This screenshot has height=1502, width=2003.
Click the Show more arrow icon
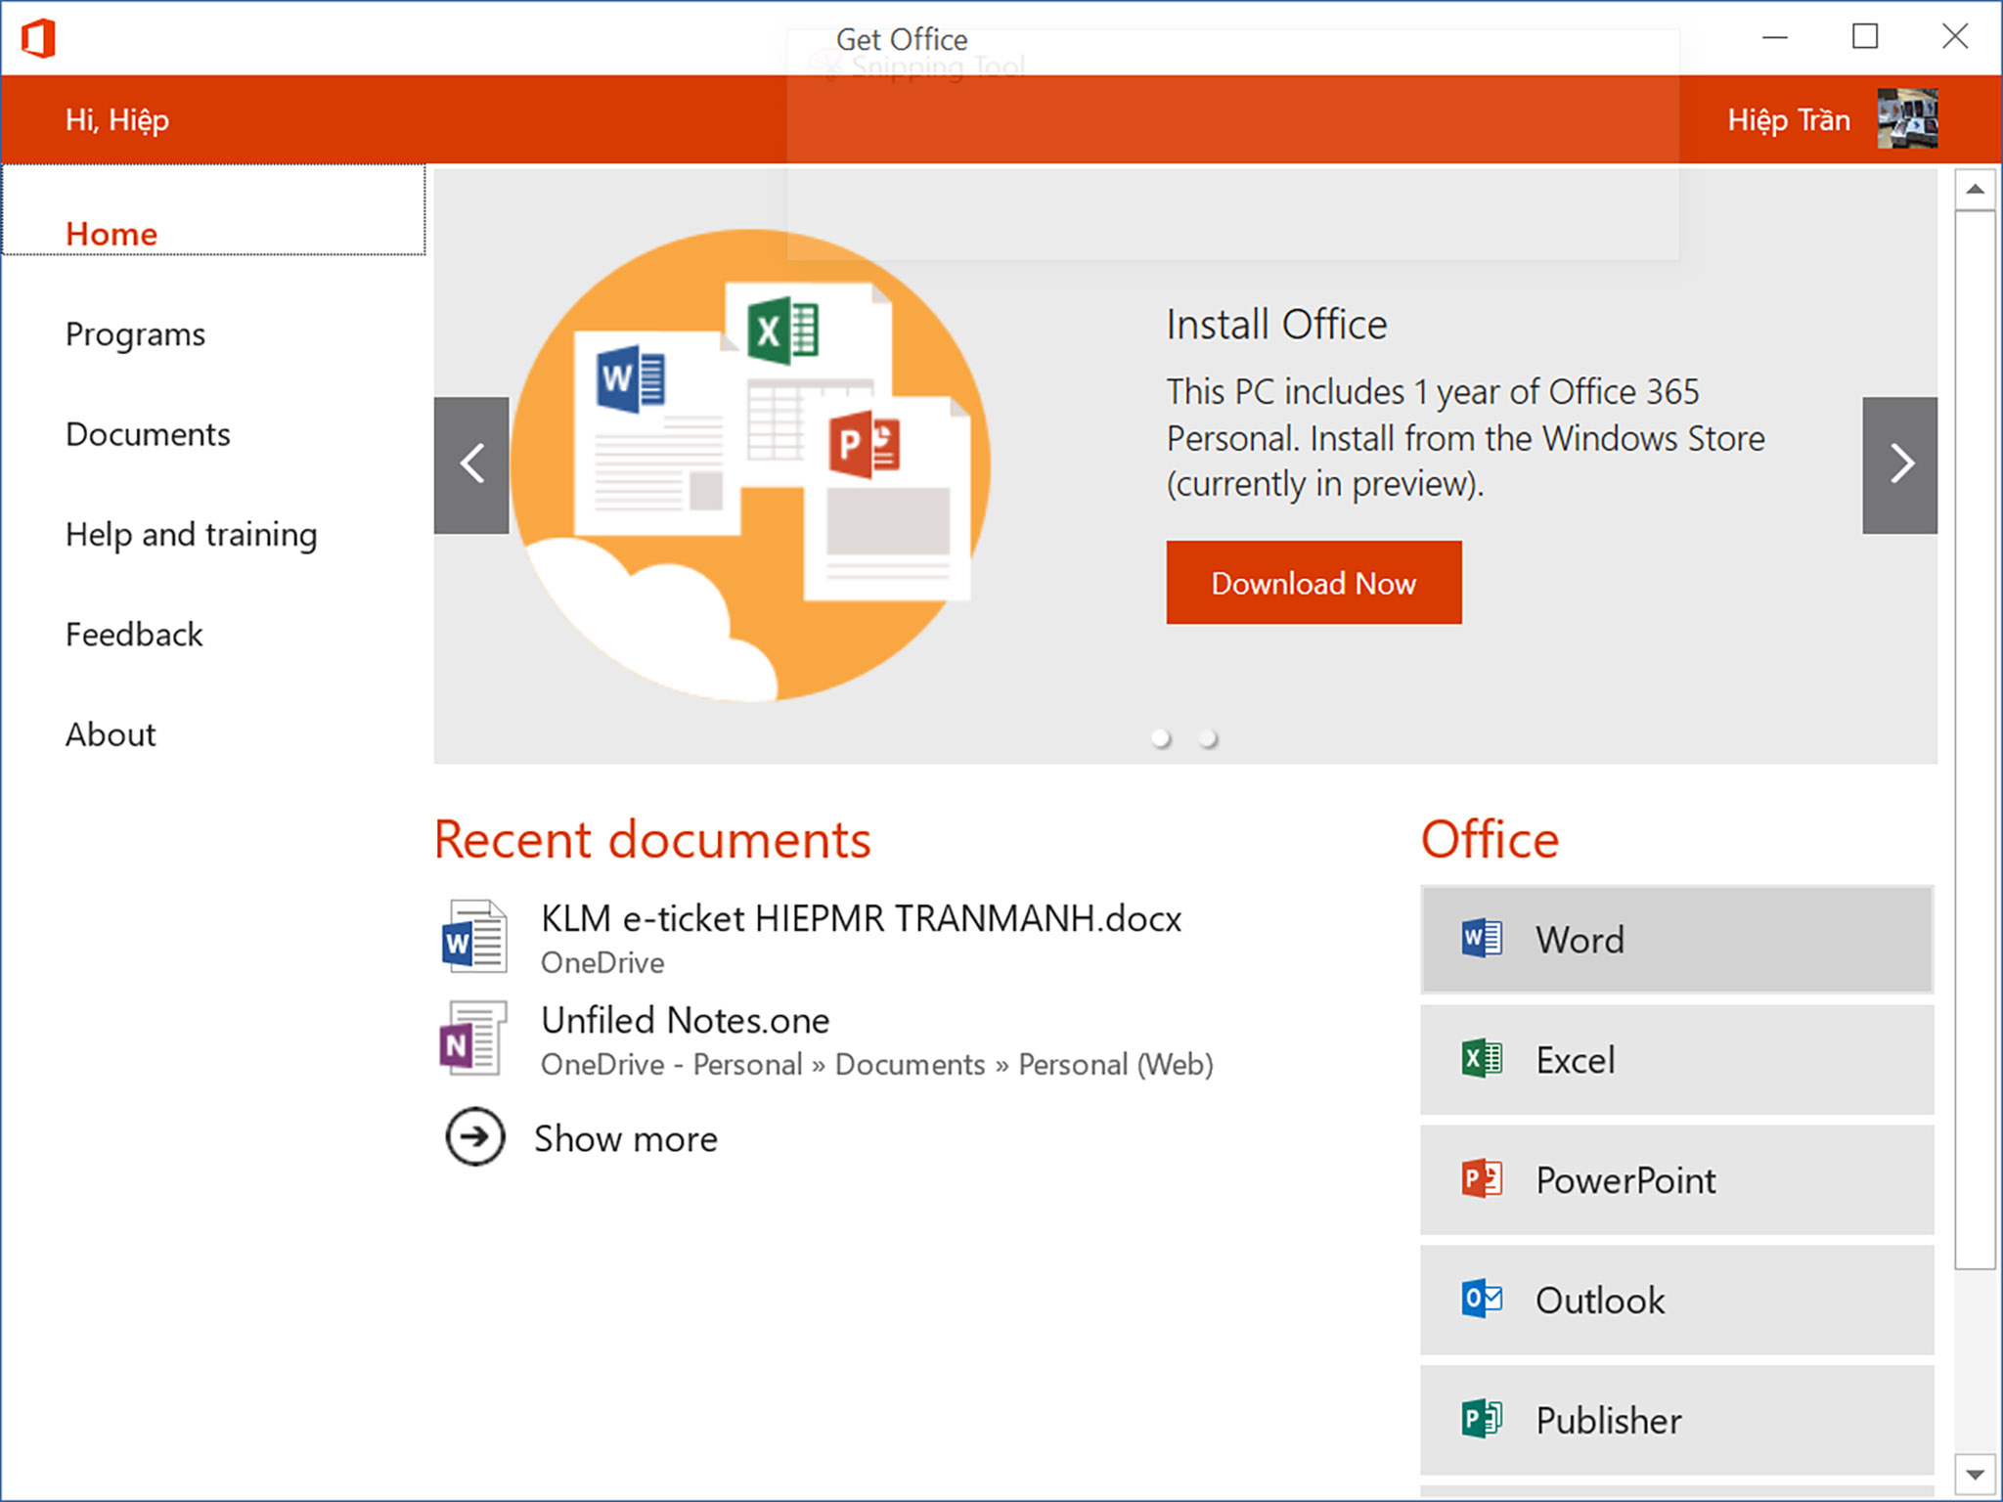pos(475,1136)
